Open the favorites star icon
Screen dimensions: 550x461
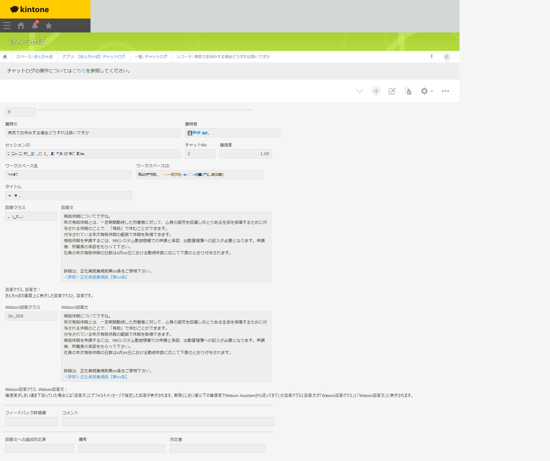point(49,26)
